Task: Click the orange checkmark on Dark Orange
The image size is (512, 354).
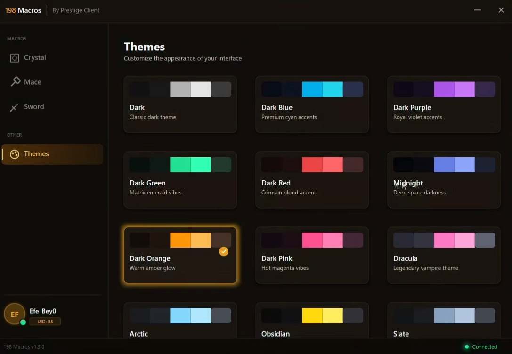Action: pos(224,251)
